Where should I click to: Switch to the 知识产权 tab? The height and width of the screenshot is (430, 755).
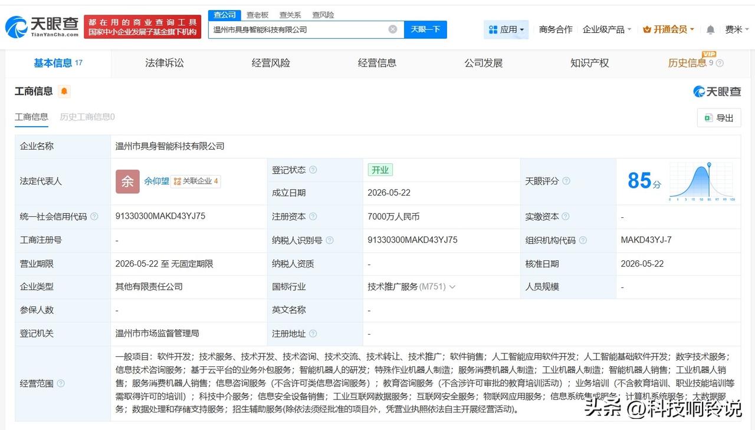[589, 63]
